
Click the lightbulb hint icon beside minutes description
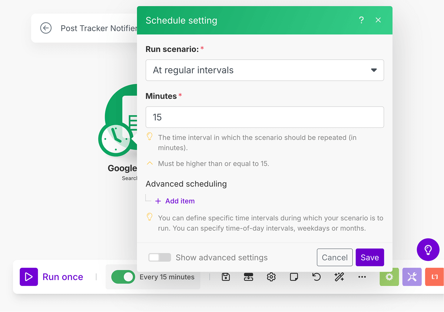(x=150, y=137)
